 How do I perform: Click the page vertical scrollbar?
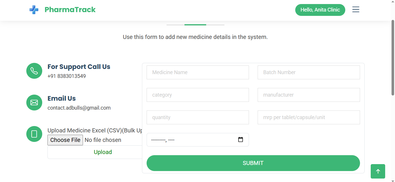click(x=393, y=58)
